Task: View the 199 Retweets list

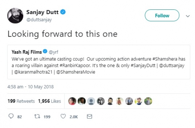Action: pyautogui.click(x=21, y=101)
